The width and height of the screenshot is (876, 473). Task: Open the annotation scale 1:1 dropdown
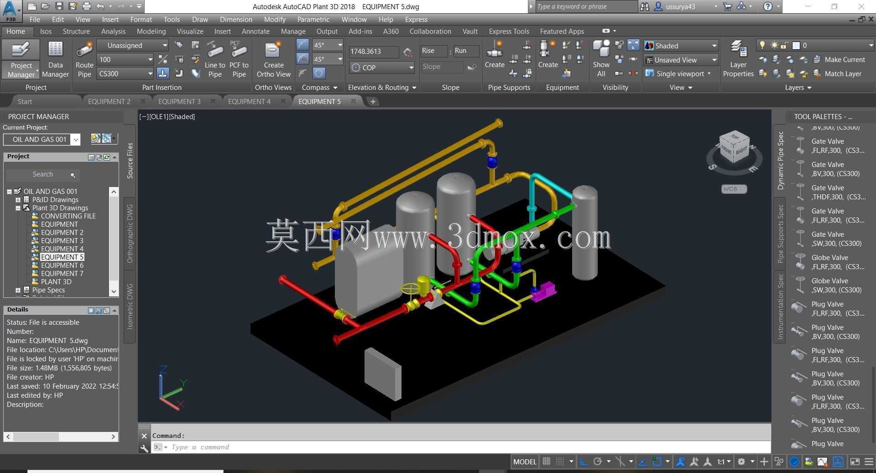[724, 462]
